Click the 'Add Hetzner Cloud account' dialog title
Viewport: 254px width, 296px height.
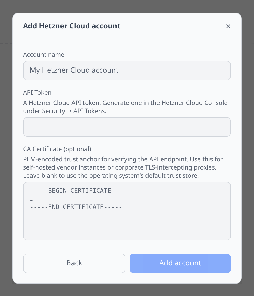(72, 26)
